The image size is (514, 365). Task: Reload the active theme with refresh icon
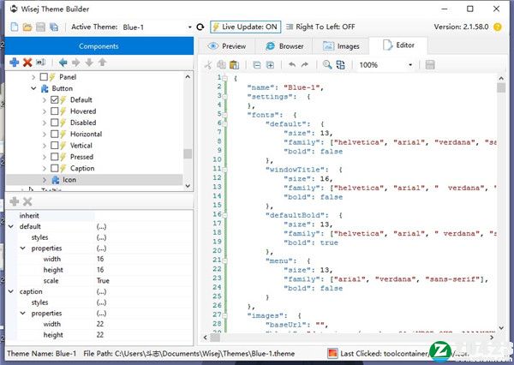tap(200, 27)
